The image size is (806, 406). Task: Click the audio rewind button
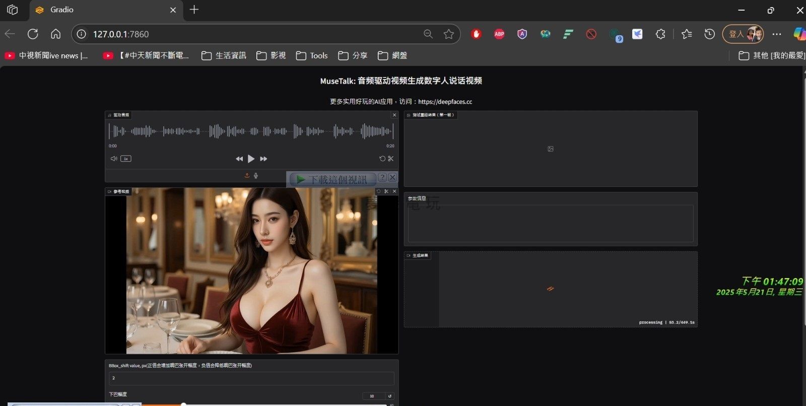pyautogui.click(x=239, y=159)
